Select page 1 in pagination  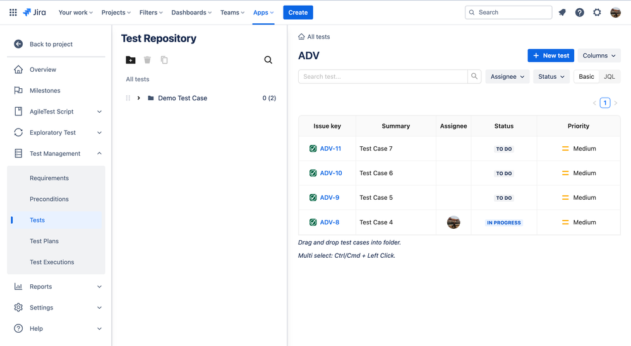point(605,103)
